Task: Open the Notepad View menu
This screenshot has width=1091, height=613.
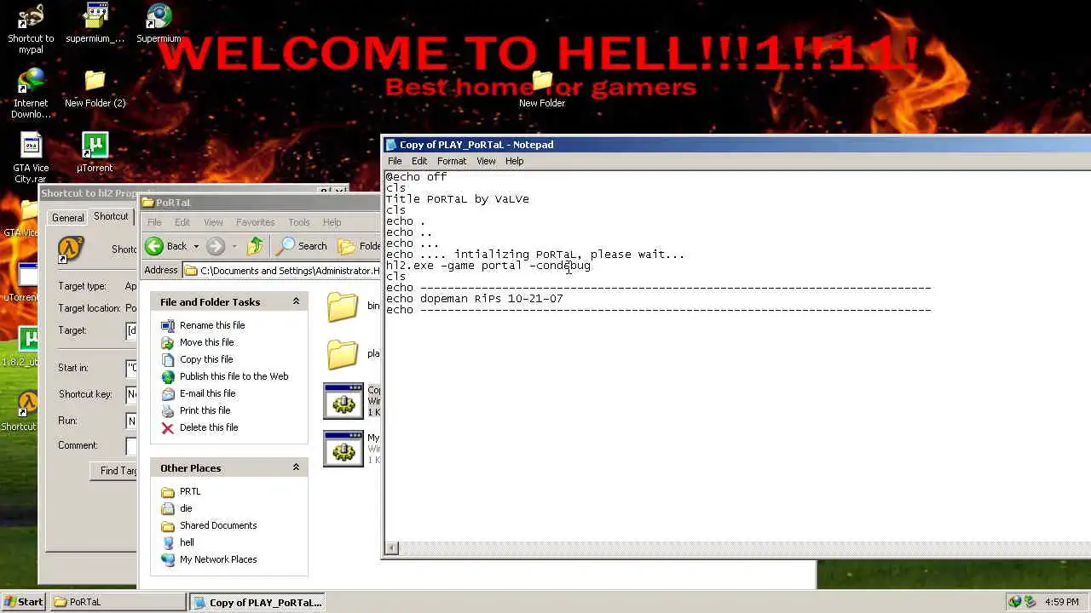Action: [486, 161]
